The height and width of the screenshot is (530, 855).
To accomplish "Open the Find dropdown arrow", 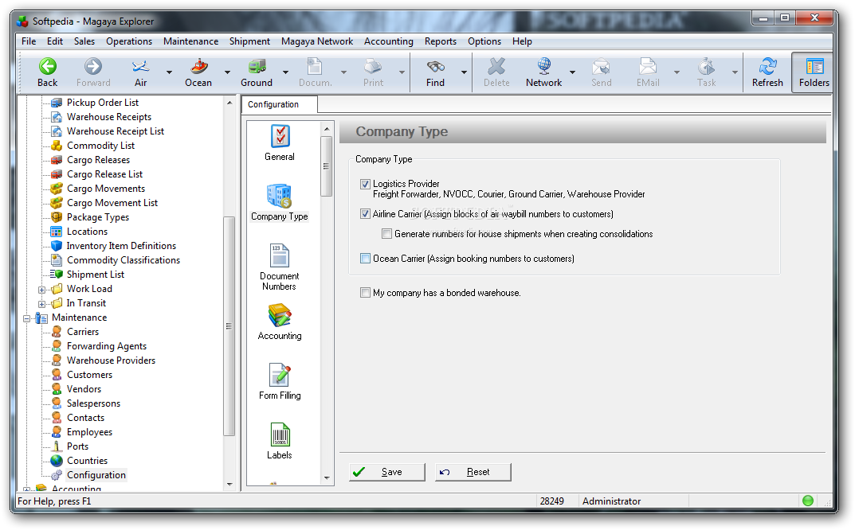I will click(x=464, y=72).
